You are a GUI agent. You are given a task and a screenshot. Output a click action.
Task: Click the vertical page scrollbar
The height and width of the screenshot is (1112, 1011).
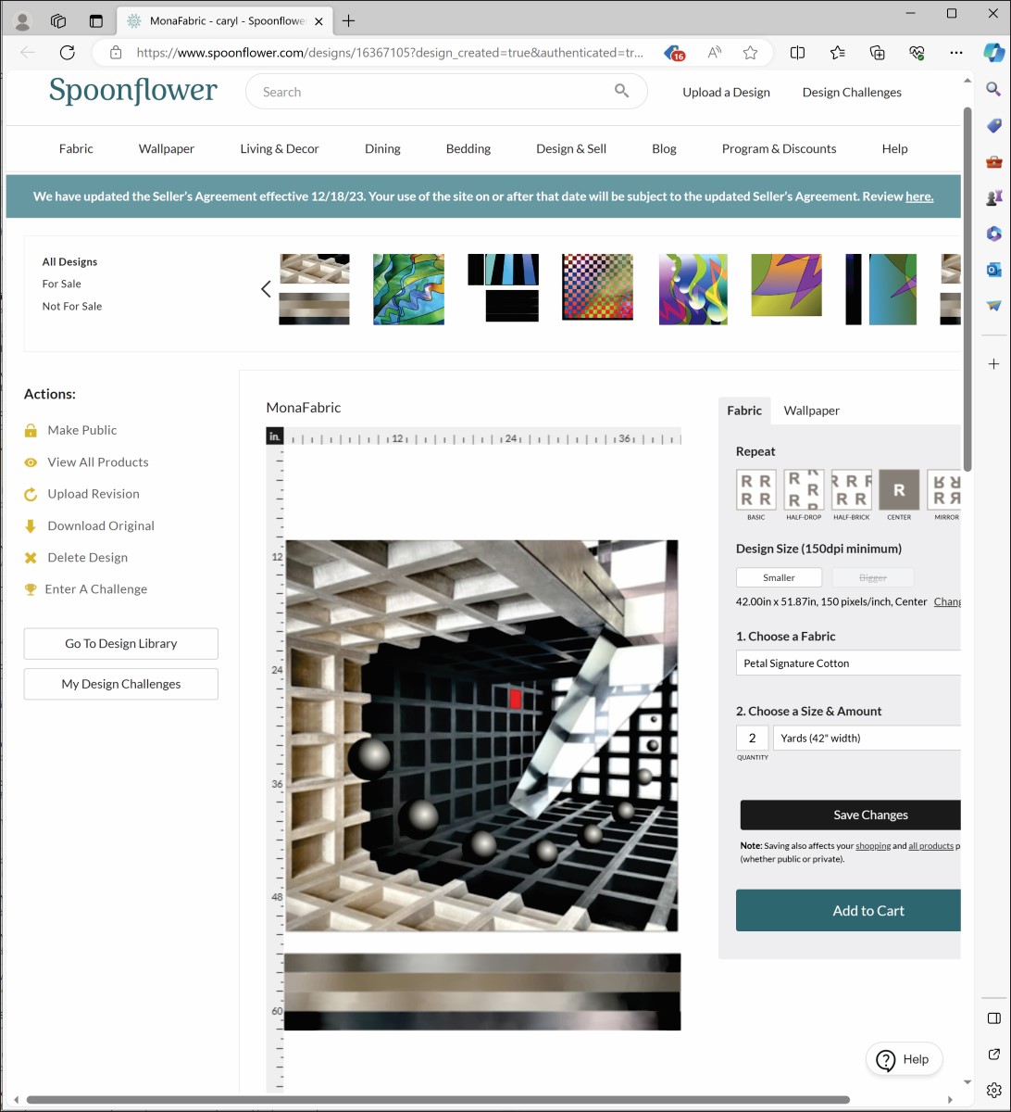pyautogui.click(x=967, y=289)
